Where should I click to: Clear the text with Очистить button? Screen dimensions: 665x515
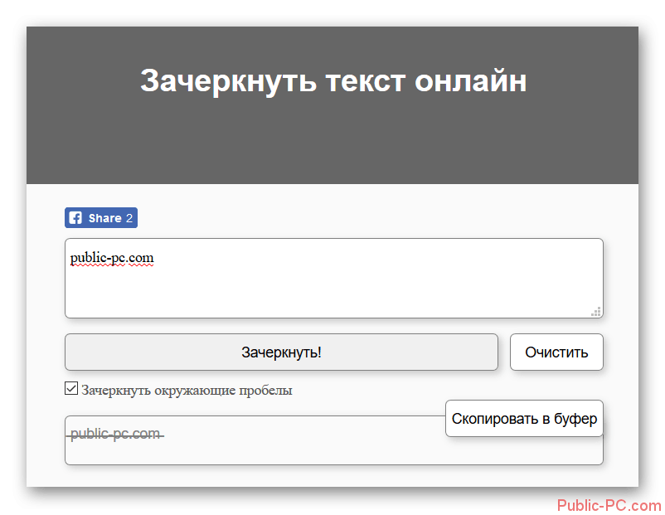tap(556, 352)
